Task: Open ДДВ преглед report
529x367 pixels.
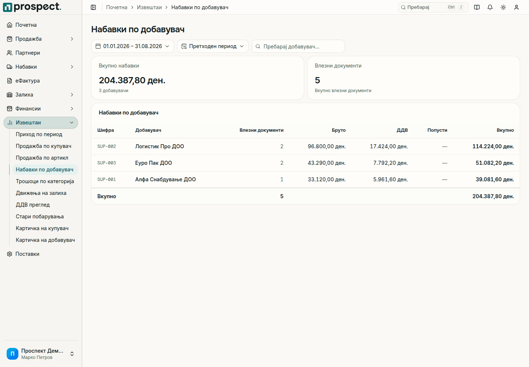Action: 33,205
